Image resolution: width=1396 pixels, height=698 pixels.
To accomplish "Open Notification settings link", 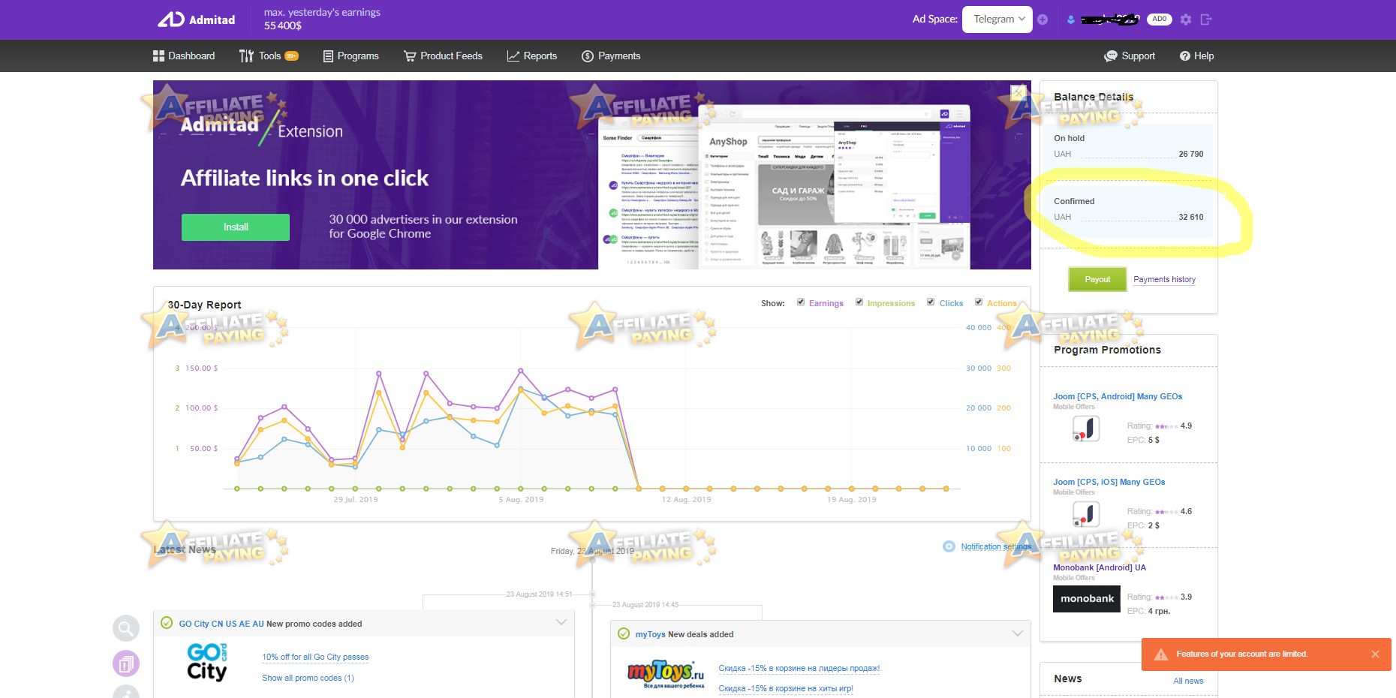I will click(996, 546).
